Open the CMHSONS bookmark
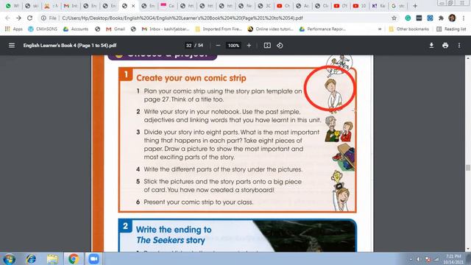The width and height of the screenshot is (471, 265). click(43, 29)
